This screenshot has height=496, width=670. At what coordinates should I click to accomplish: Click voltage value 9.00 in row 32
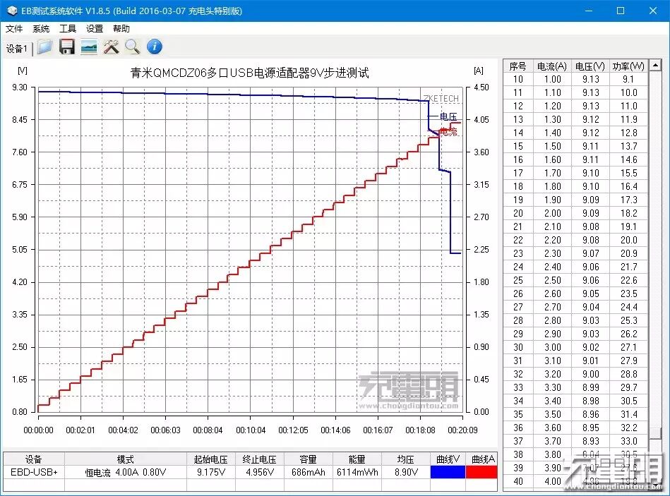pos(590,374)
